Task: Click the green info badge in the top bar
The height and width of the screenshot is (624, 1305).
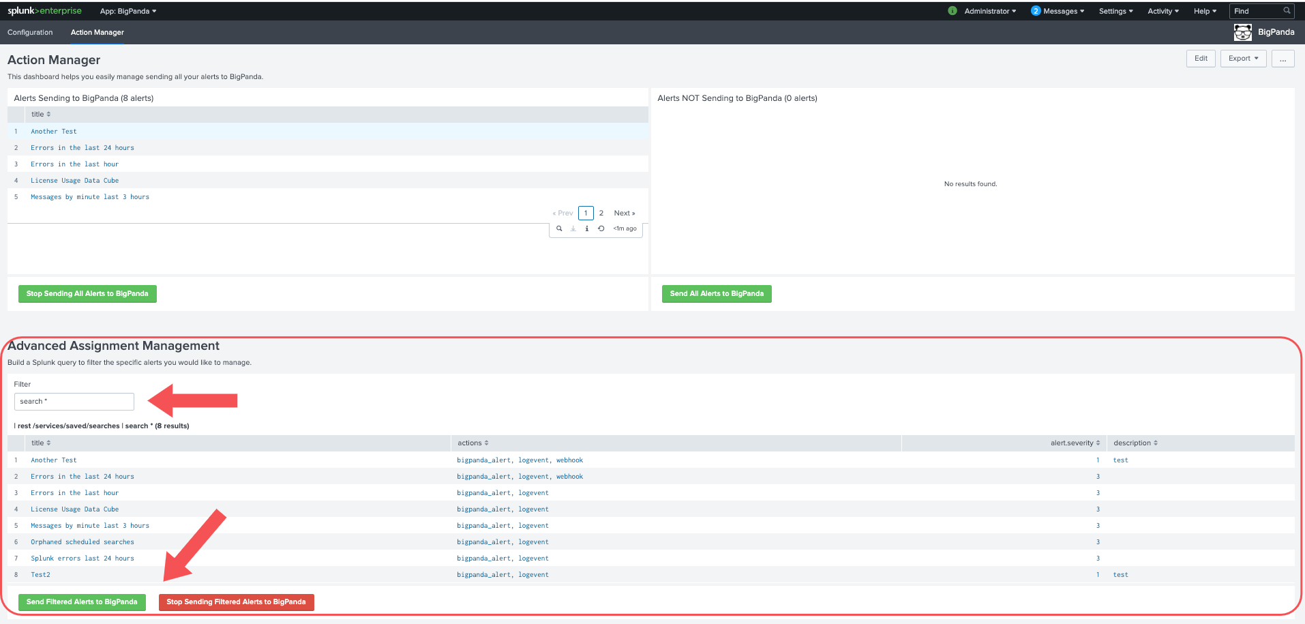Action: pyautogui.click(x=952, y=10)
